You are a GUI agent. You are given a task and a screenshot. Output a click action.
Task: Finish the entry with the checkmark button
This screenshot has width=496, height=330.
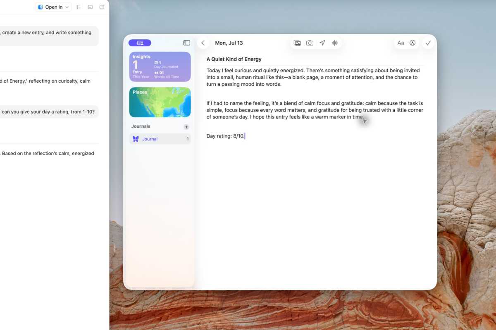(428, 43)
